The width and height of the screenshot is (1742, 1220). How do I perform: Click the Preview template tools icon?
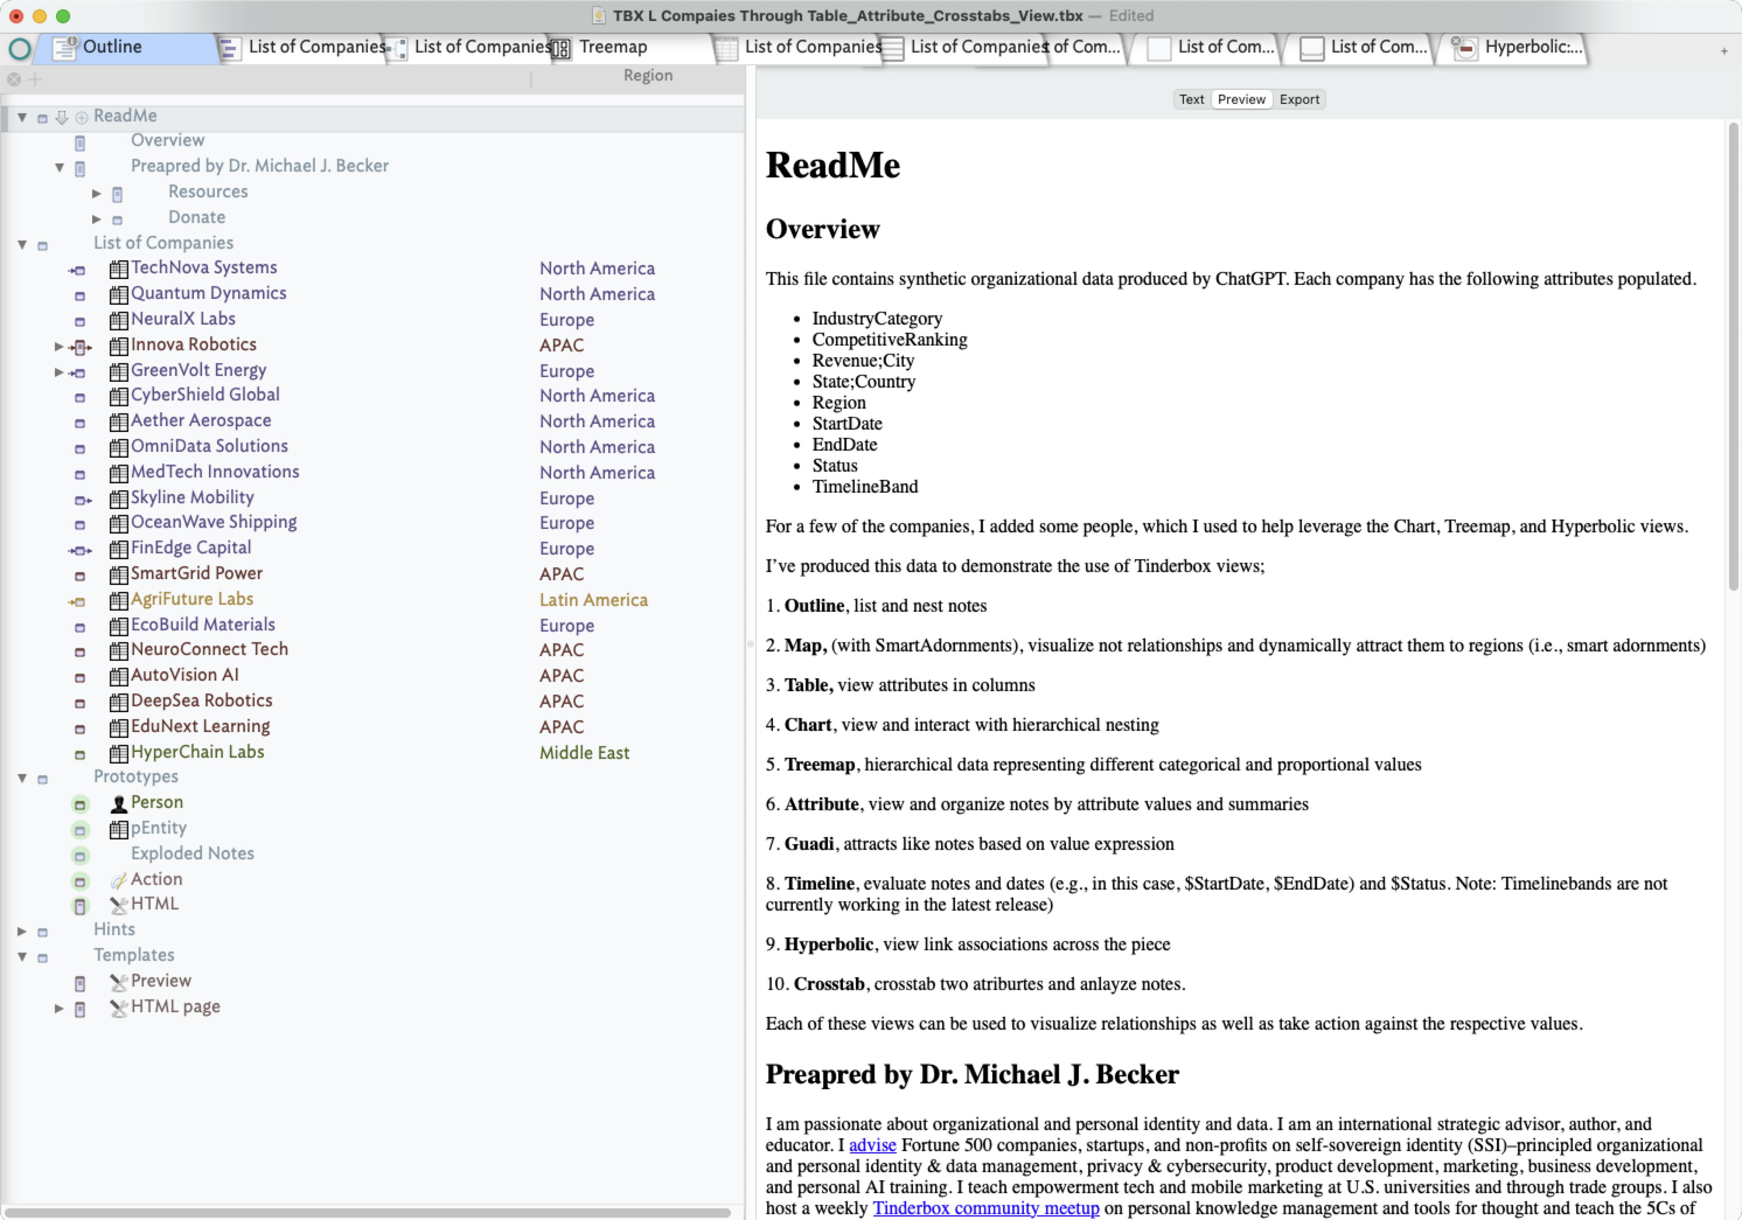click(119, 982)
